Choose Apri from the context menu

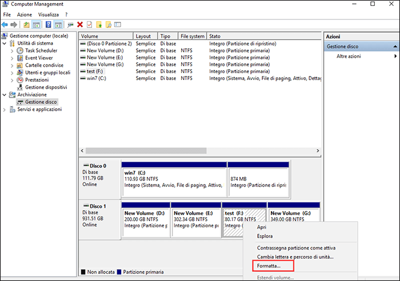(262, 227)
